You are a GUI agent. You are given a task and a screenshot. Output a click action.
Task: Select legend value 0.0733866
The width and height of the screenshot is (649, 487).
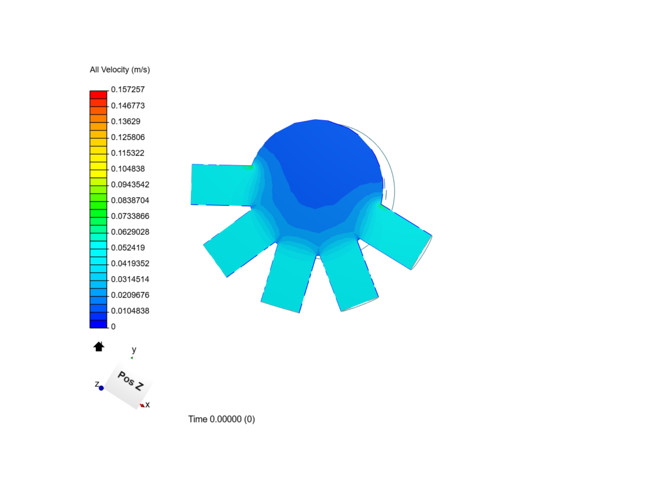coord(130,216)
